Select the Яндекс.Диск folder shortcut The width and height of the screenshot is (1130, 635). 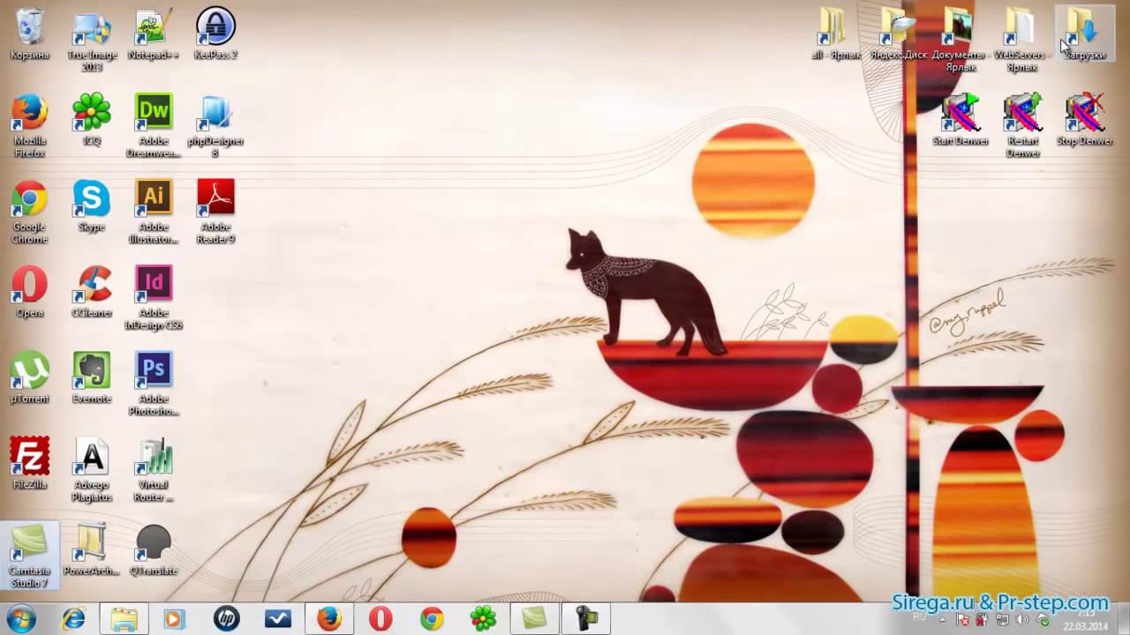(898, 35)
